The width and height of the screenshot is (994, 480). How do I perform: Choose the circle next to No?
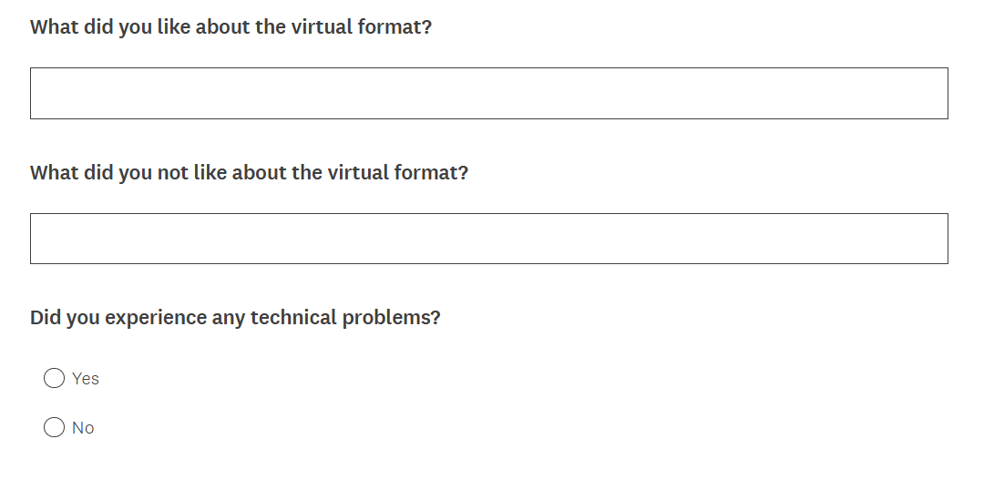tap(55, 427)
